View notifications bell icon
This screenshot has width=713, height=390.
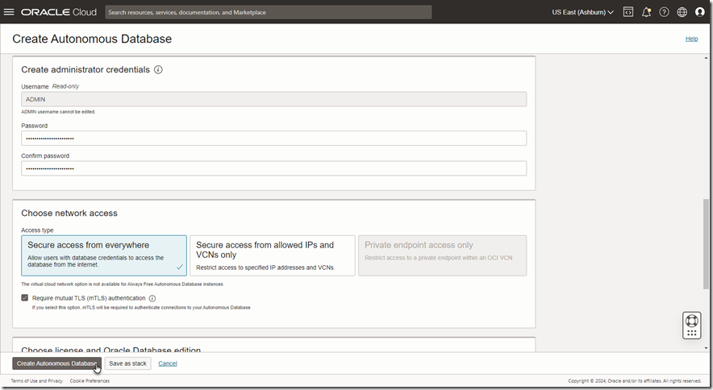pos(646,12)
